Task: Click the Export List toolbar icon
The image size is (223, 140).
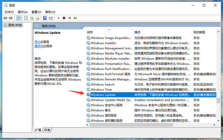Action: pyautogui.click(x=37, y=18)
